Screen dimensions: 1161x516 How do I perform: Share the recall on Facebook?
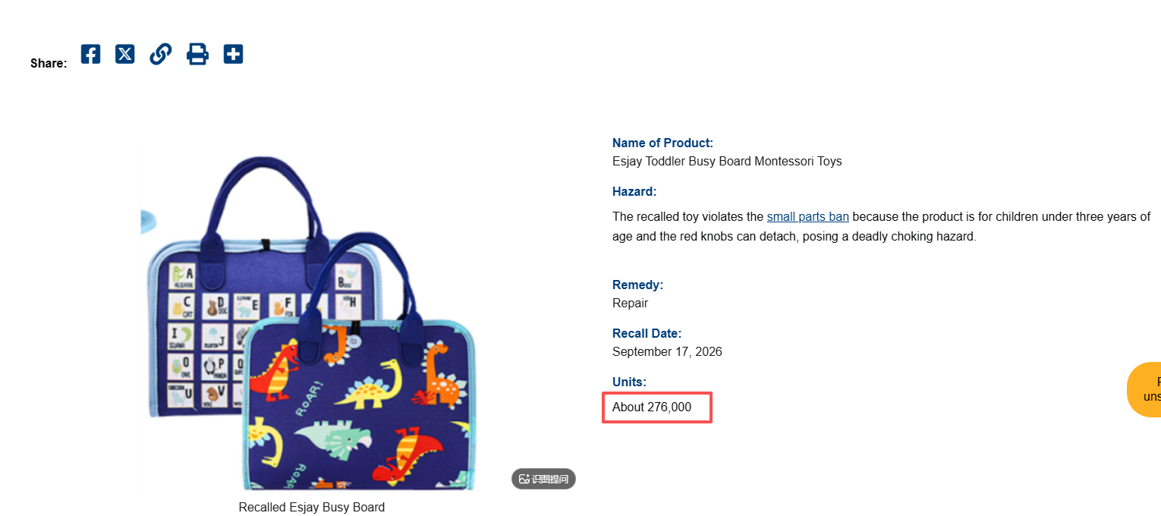pyautogui.click(x=90, y=55)
